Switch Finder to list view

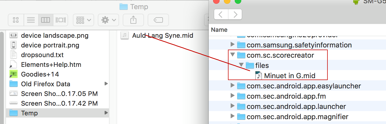pos(31,20)
